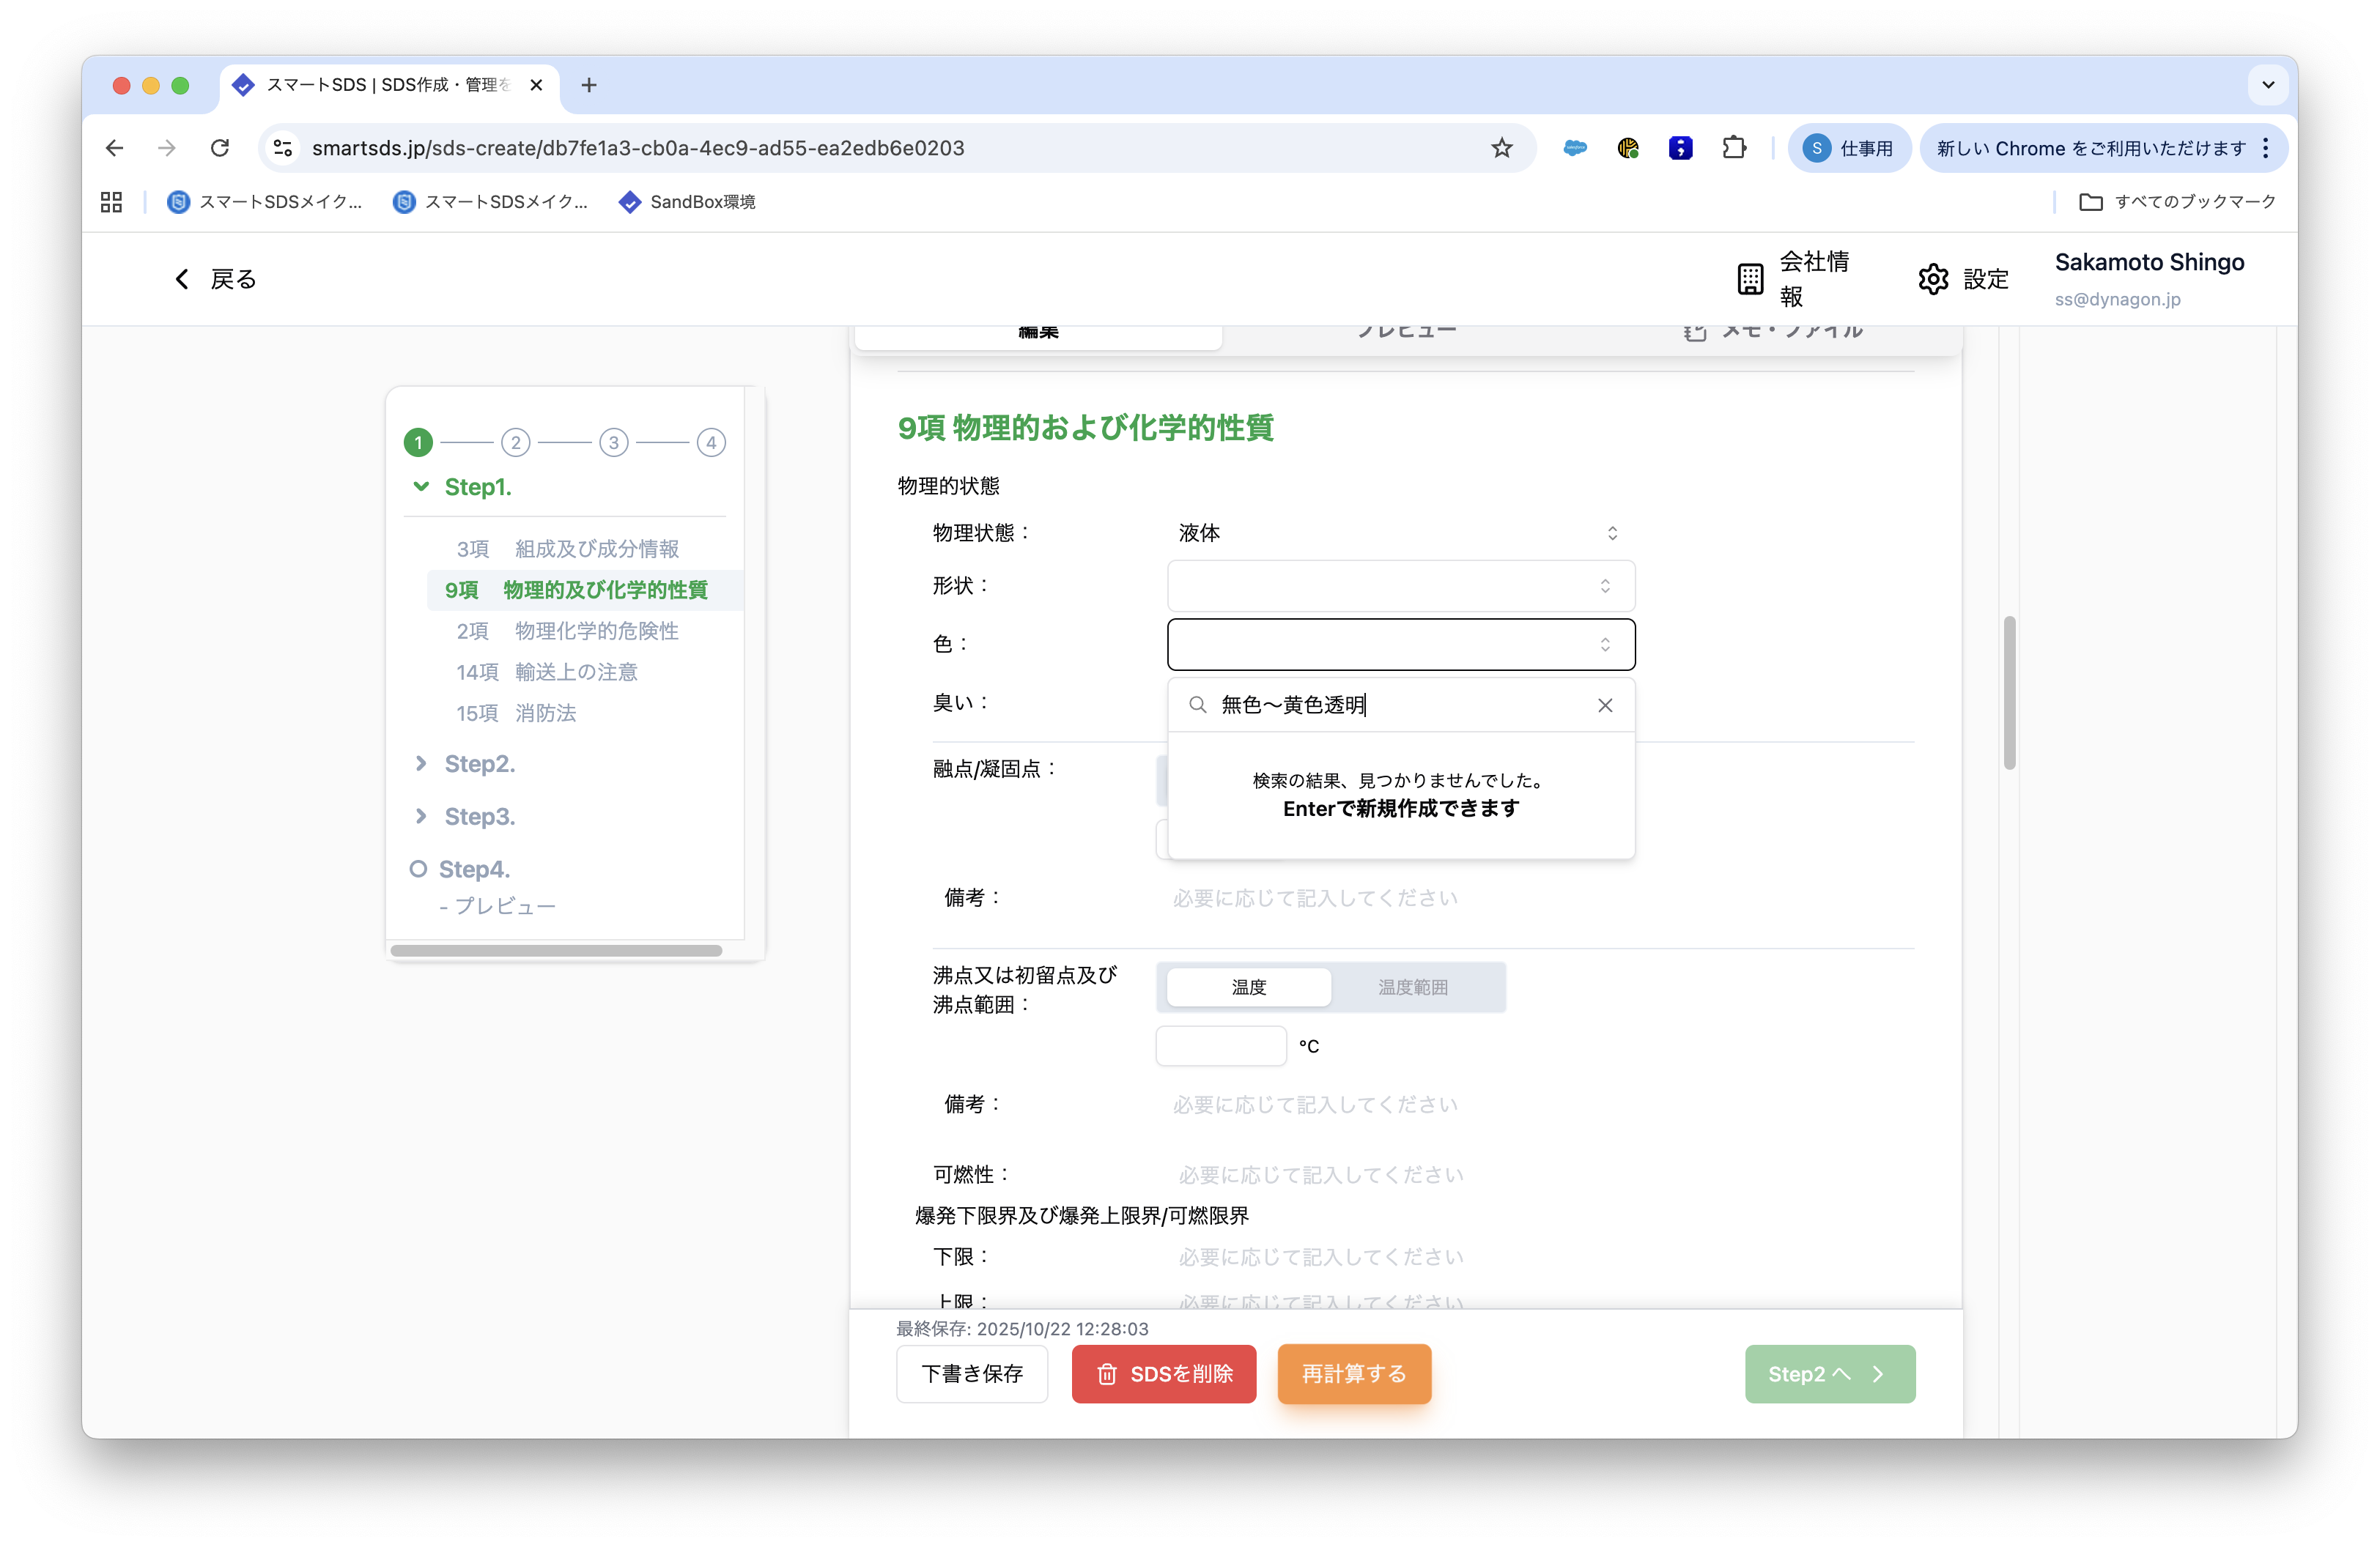Click the bookmark star icon
The width and height of the screenshot is (2380, 1547).
click(x=1501, y=148)
